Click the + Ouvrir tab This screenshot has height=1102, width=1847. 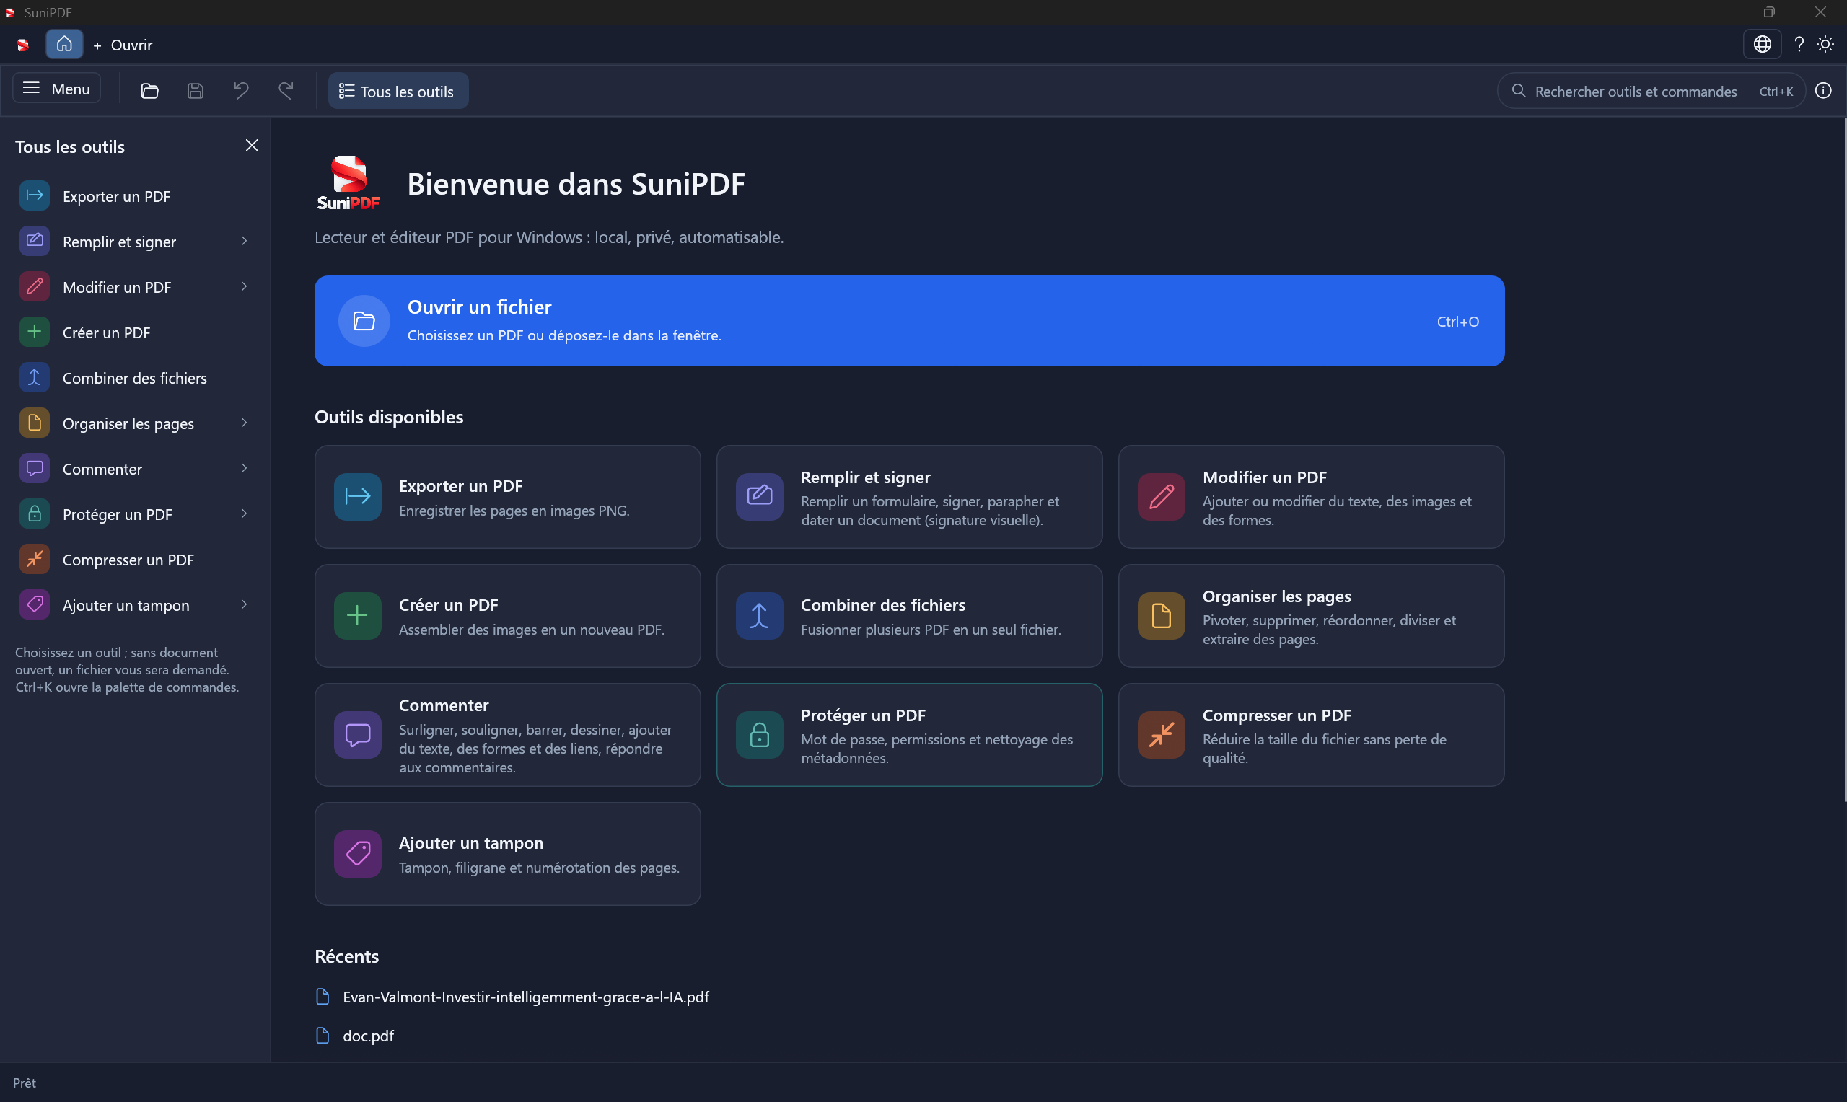coord(123,45)
